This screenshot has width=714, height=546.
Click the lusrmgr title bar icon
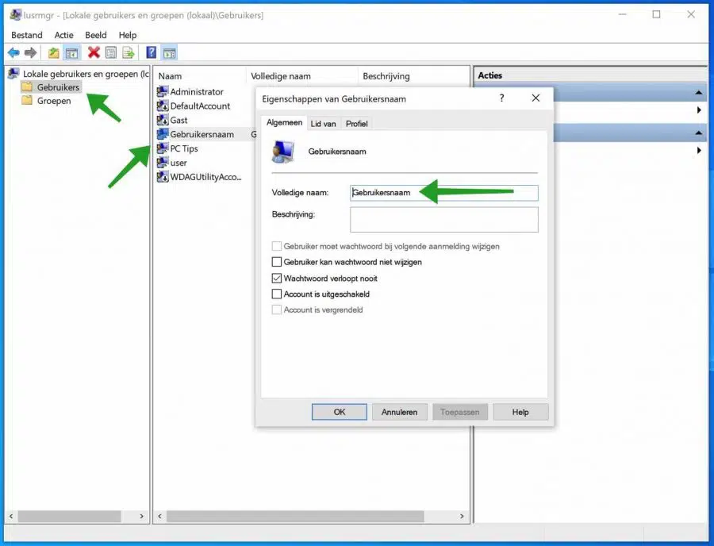[16, 14]
